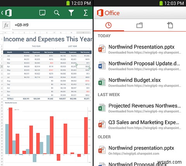Image resolution: width=186 pixels, height=166 pixels.
Task: Open Q3 Sales and Marketing presentation
Action: (x=140, y=125)
